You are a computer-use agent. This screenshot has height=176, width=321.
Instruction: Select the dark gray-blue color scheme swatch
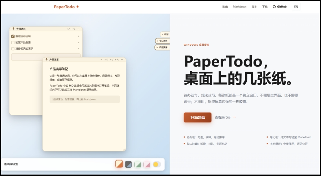pyautogui.click(x=128, y=164)
